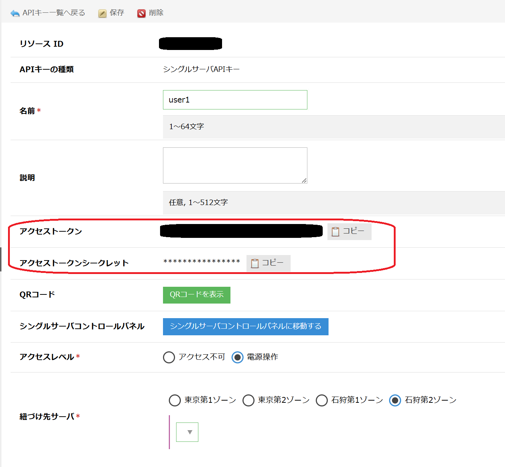The height and width of the screenshot is (467, 505).
Task: Click the back arrow icon for API key list
Action: coord(15,13)
